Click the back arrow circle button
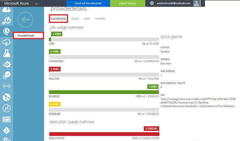The height and width of the screenshot is (141, 240). click(25, 20)
